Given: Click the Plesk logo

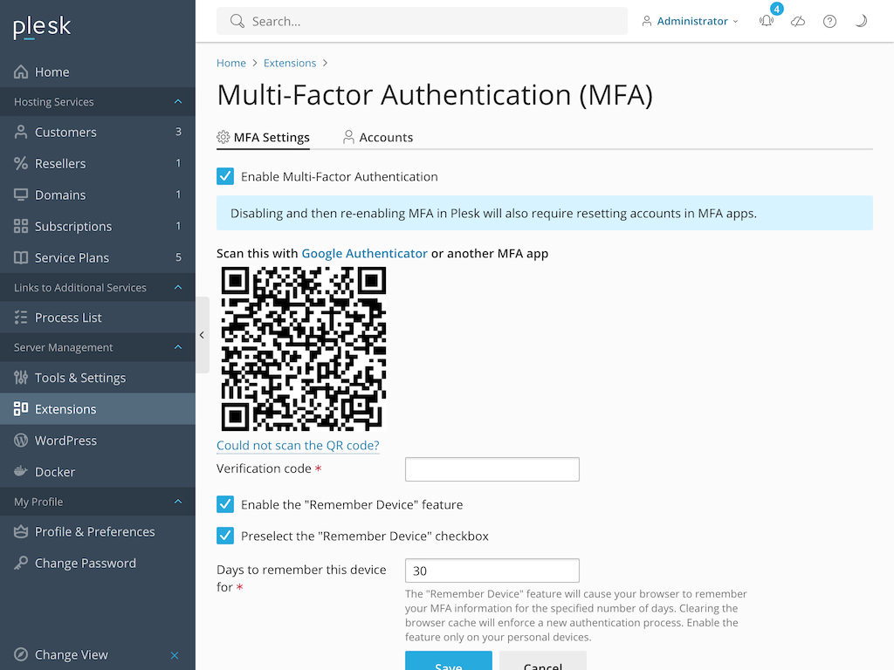Looking at the screenshot, I should (x=42, y=28).
